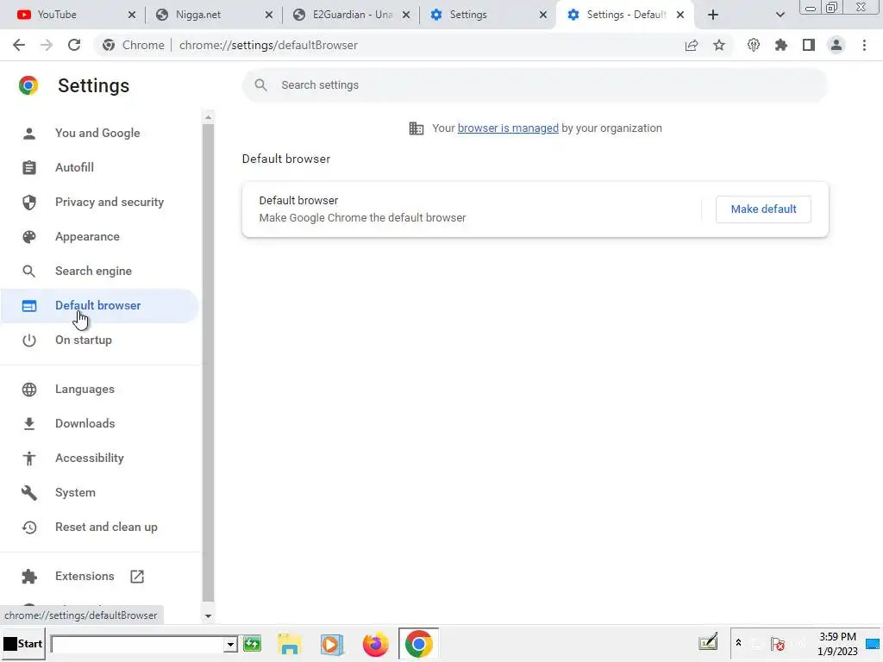883x662 pixels.
Task: Click the Languages globe icon
Action: (29, 390)
